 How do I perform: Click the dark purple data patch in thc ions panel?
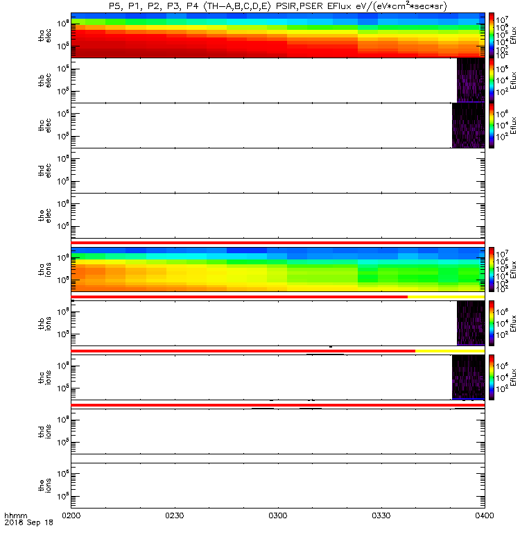[x=469, y=377]
